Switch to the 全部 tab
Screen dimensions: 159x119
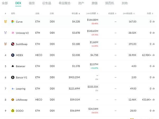[5, 3]
